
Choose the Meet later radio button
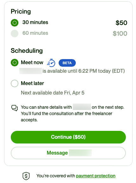15,83
